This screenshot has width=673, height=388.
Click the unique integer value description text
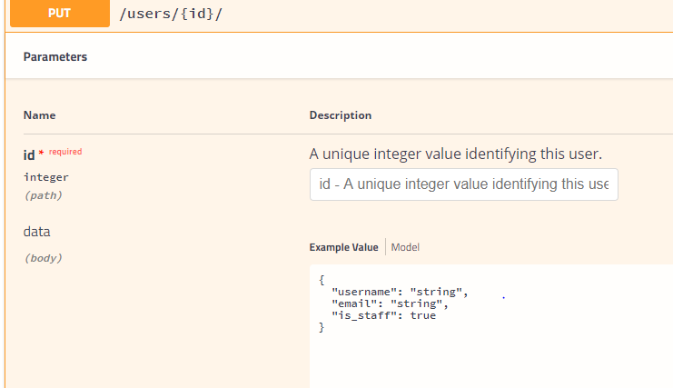(x=455, y=154)
